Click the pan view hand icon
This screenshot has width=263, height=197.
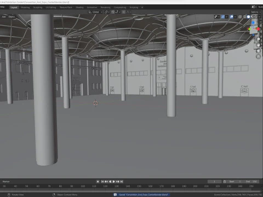click(x=258, y=45)
